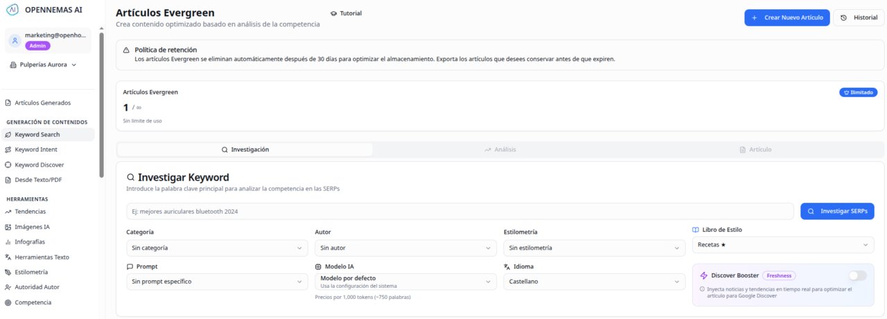The image size is (887, 319).
Task: Switch to the Análisis tab
Action: 500,149
